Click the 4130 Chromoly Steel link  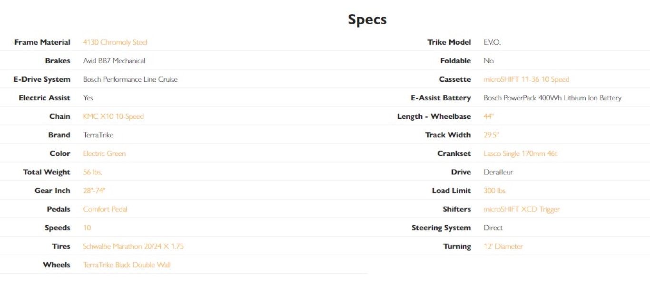click(115, 42)
